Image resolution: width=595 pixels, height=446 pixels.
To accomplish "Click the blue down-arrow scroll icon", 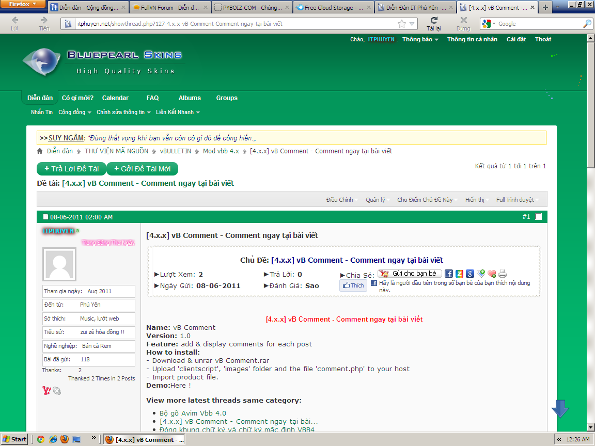I will pyautogui.click(x=560, y=408).
